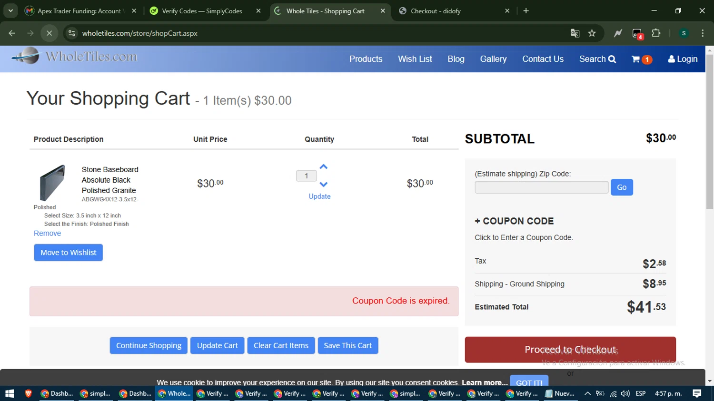
Task: Click the quantity input field
Action: click(307, 176)
